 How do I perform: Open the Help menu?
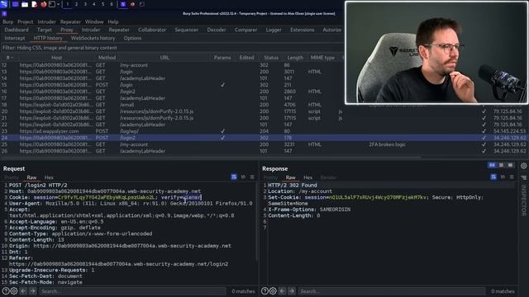[113, 22]
